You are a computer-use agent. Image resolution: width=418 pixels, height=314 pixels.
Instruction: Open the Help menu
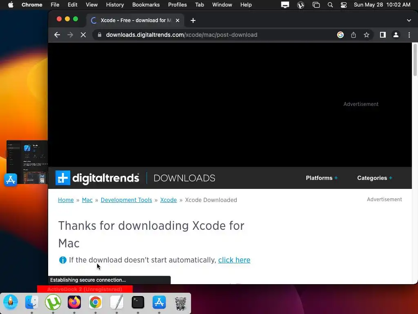coord(246,5)
